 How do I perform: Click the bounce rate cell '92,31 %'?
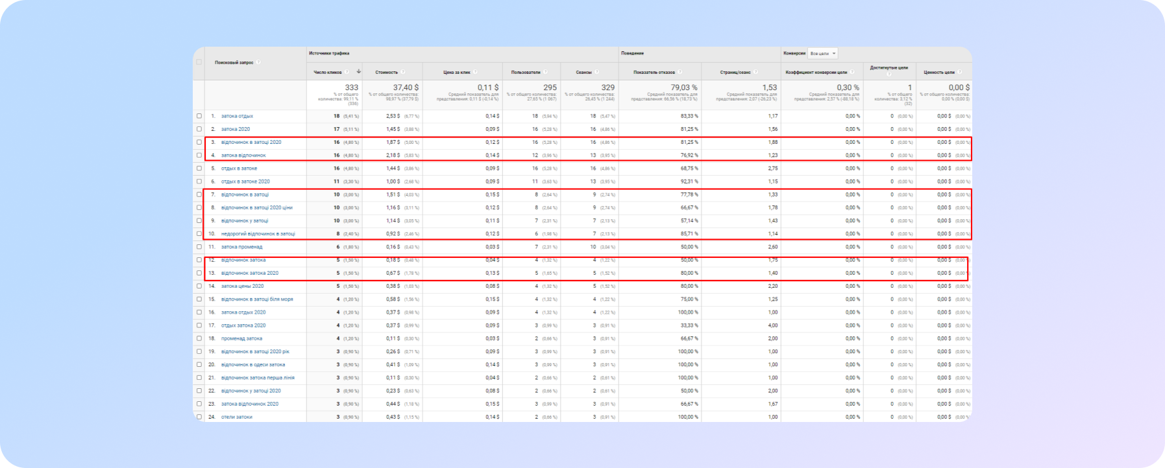[689, 181]
